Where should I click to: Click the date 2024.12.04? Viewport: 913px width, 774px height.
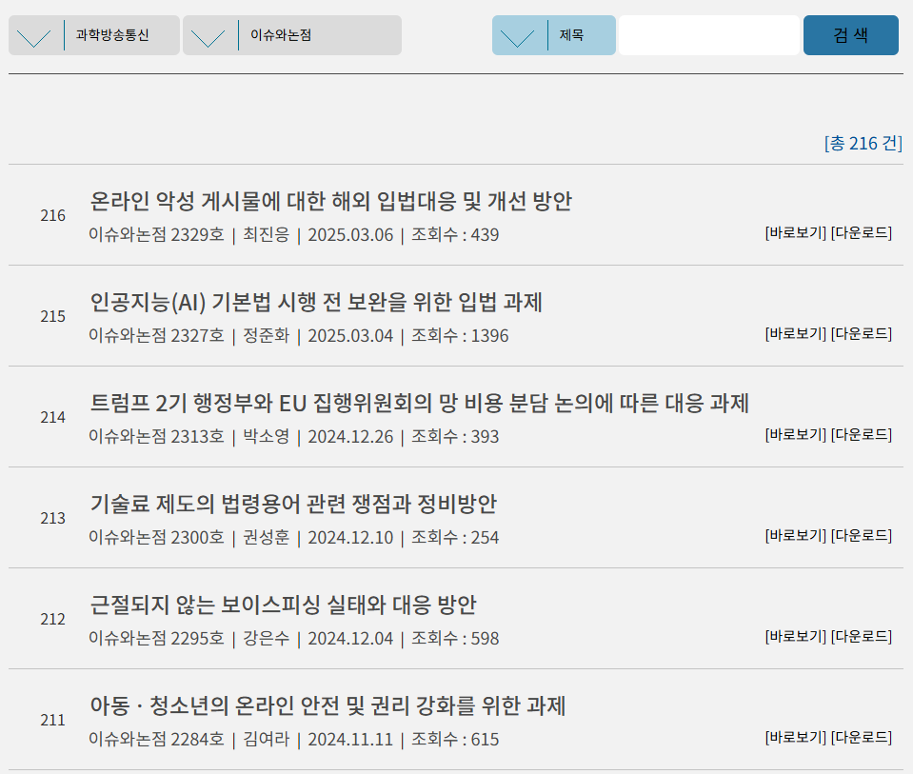point(350,638)
